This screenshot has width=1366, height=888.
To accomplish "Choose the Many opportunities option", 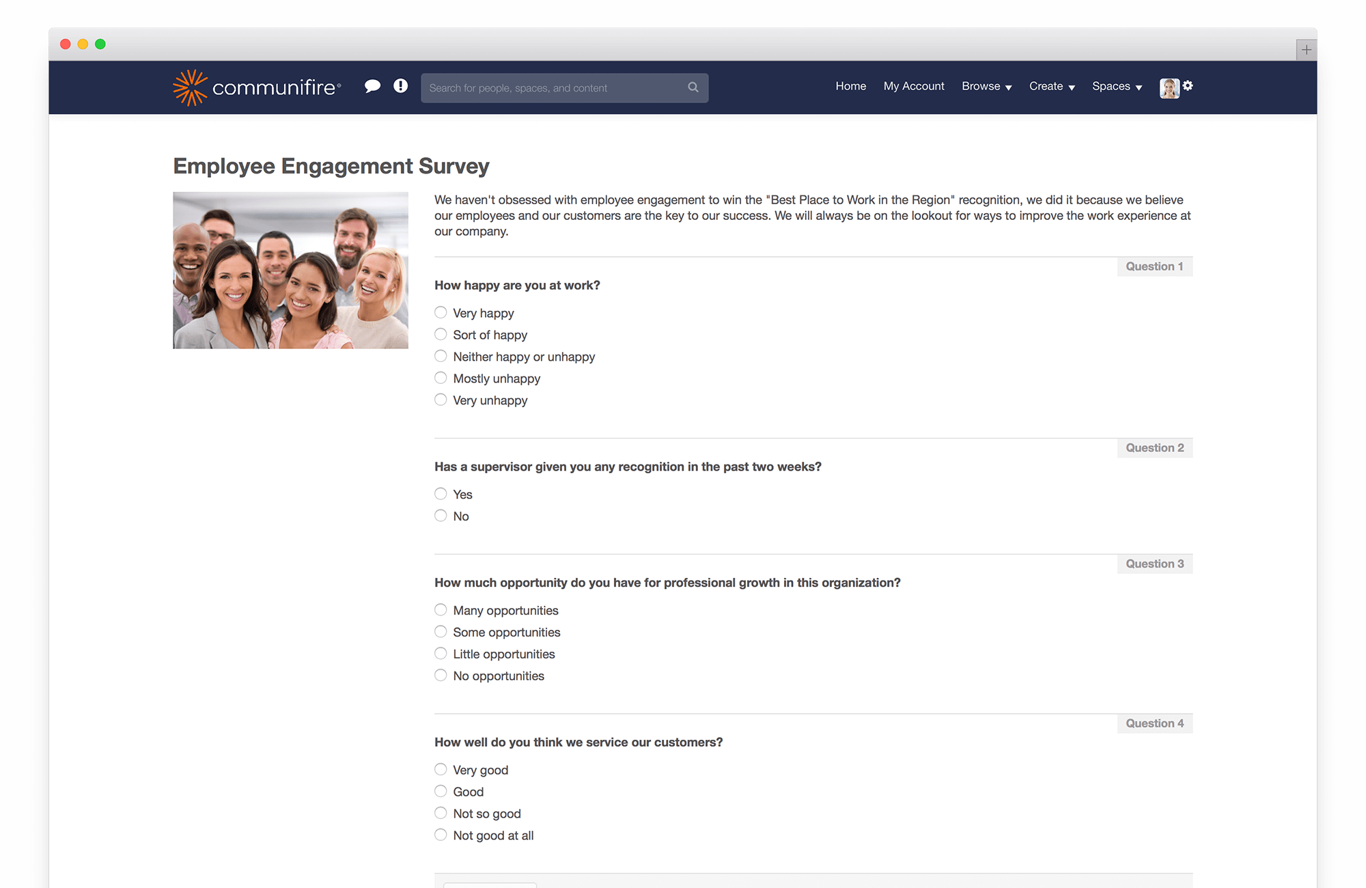I will click(x=441, y=609).
